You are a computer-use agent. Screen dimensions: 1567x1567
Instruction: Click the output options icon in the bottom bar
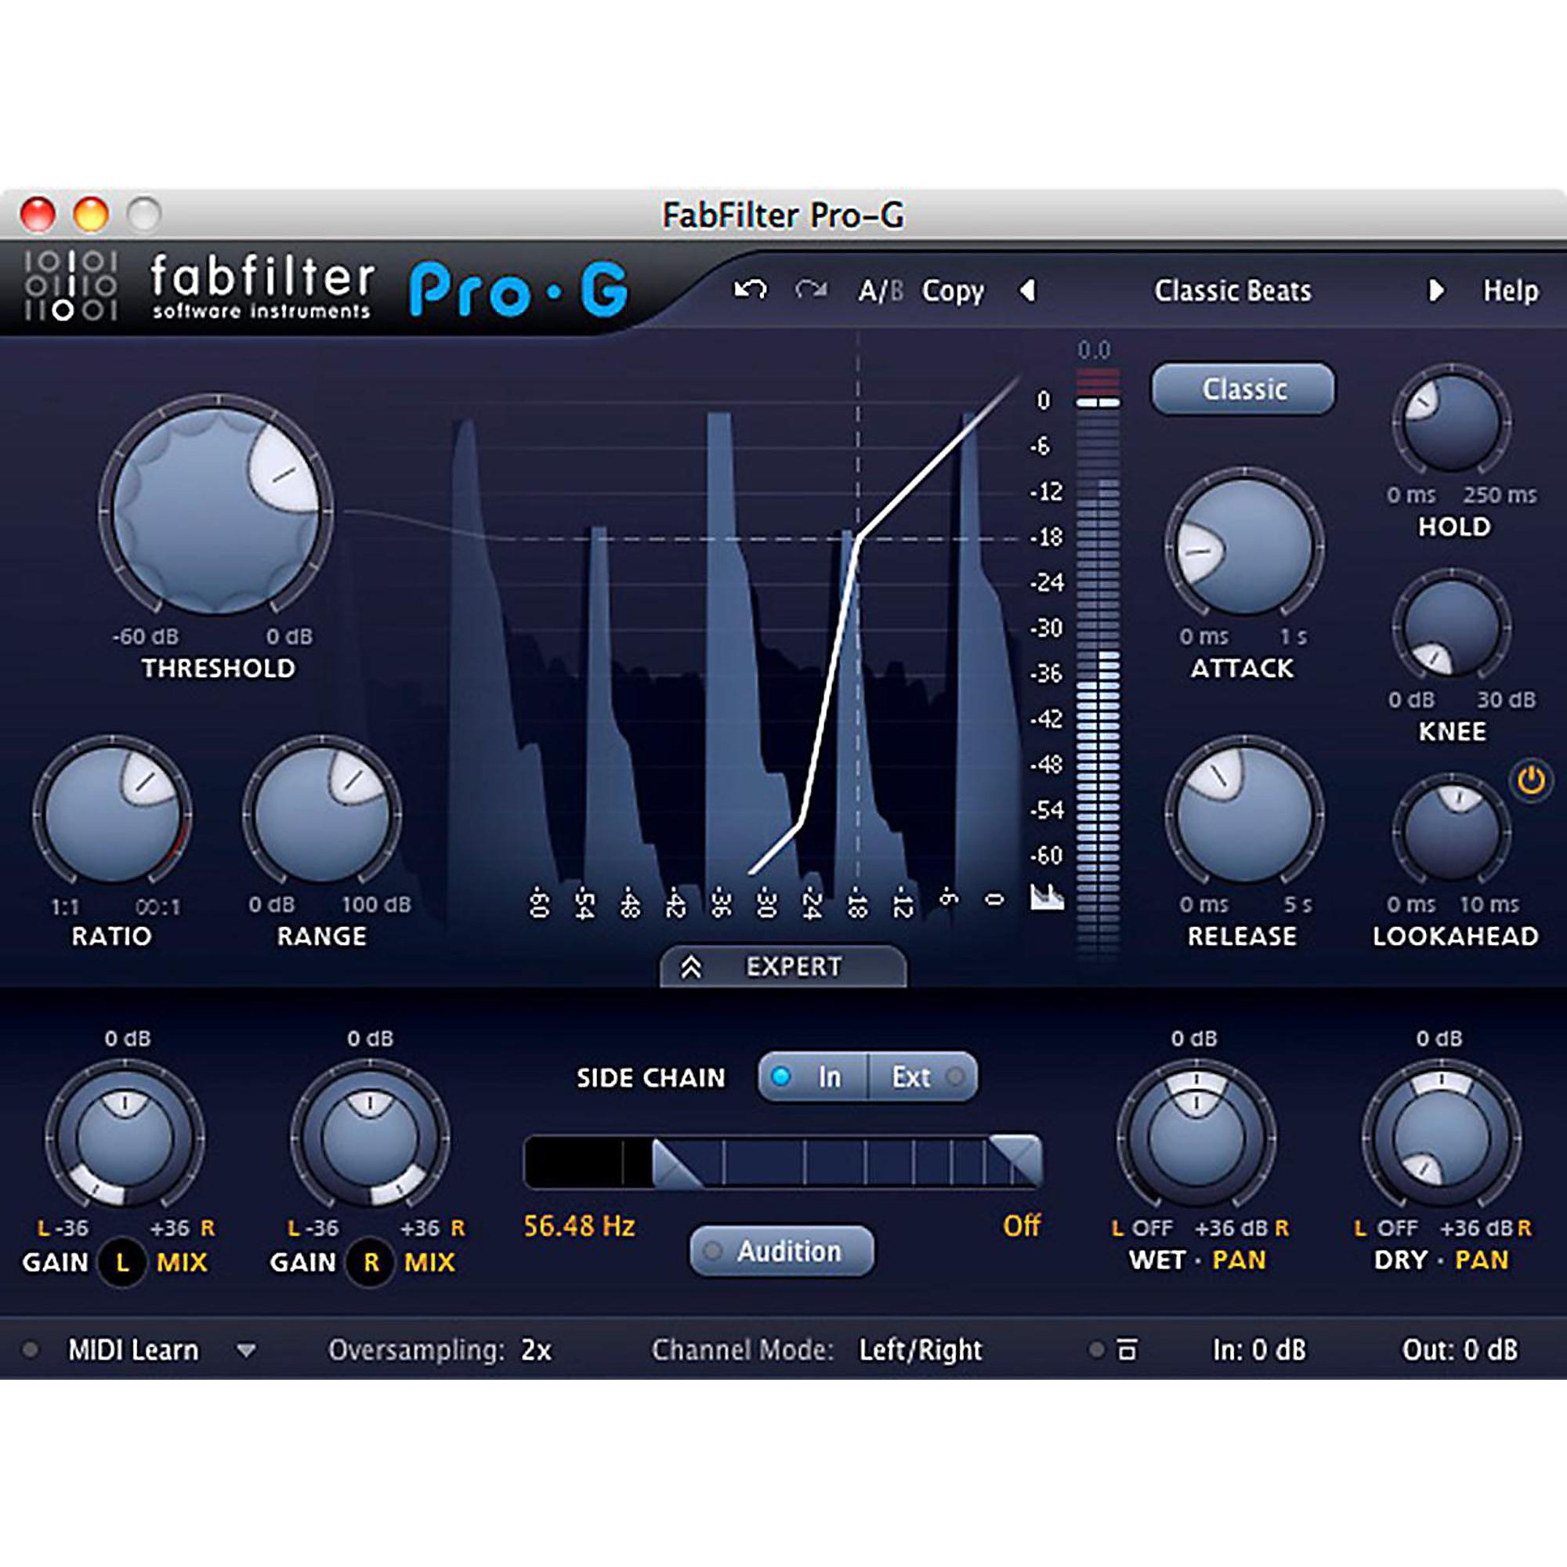click(x=1127, y=1350)
